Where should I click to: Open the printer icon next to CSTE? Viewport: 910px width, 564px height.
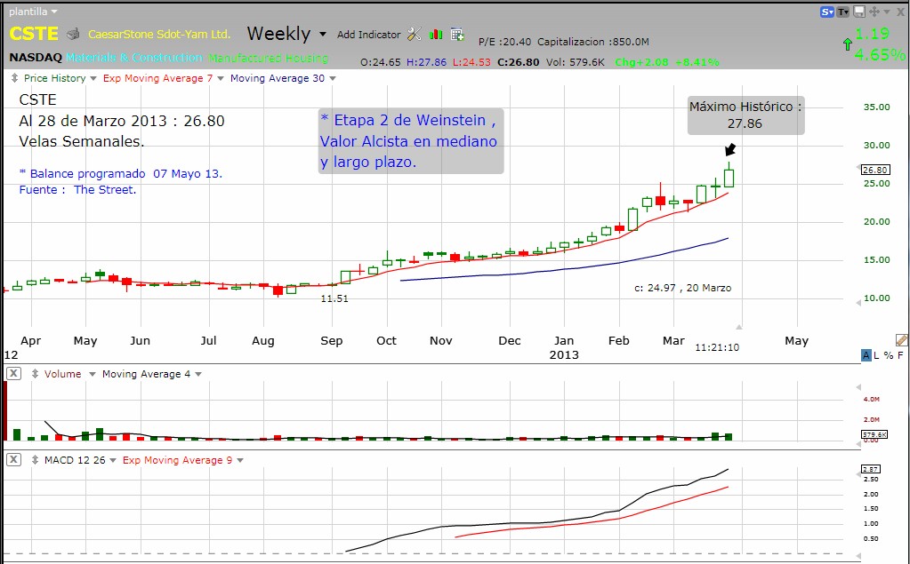[x=73, y=35]
